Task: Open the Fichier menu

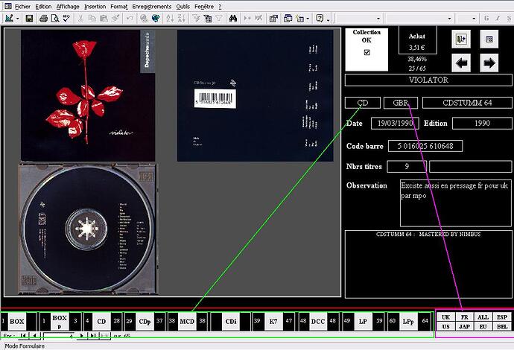Action: (x=22, y=7)
